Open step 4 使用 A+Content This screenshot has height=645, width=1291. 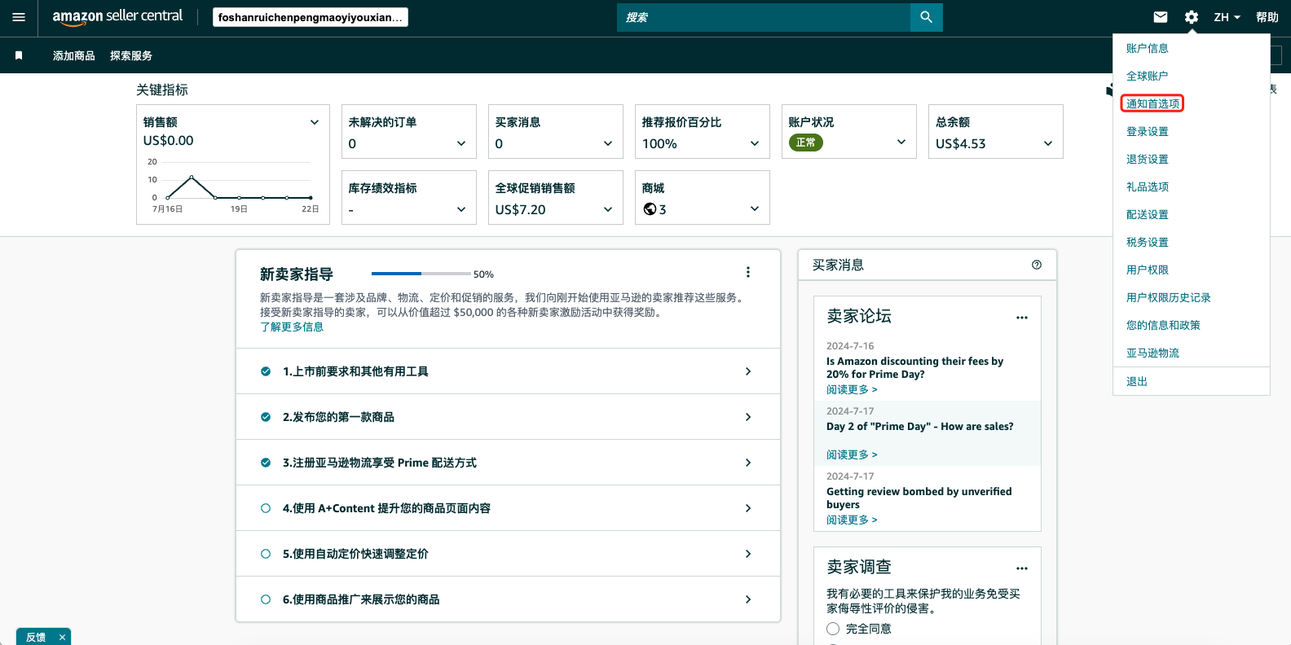pos(508,508)
